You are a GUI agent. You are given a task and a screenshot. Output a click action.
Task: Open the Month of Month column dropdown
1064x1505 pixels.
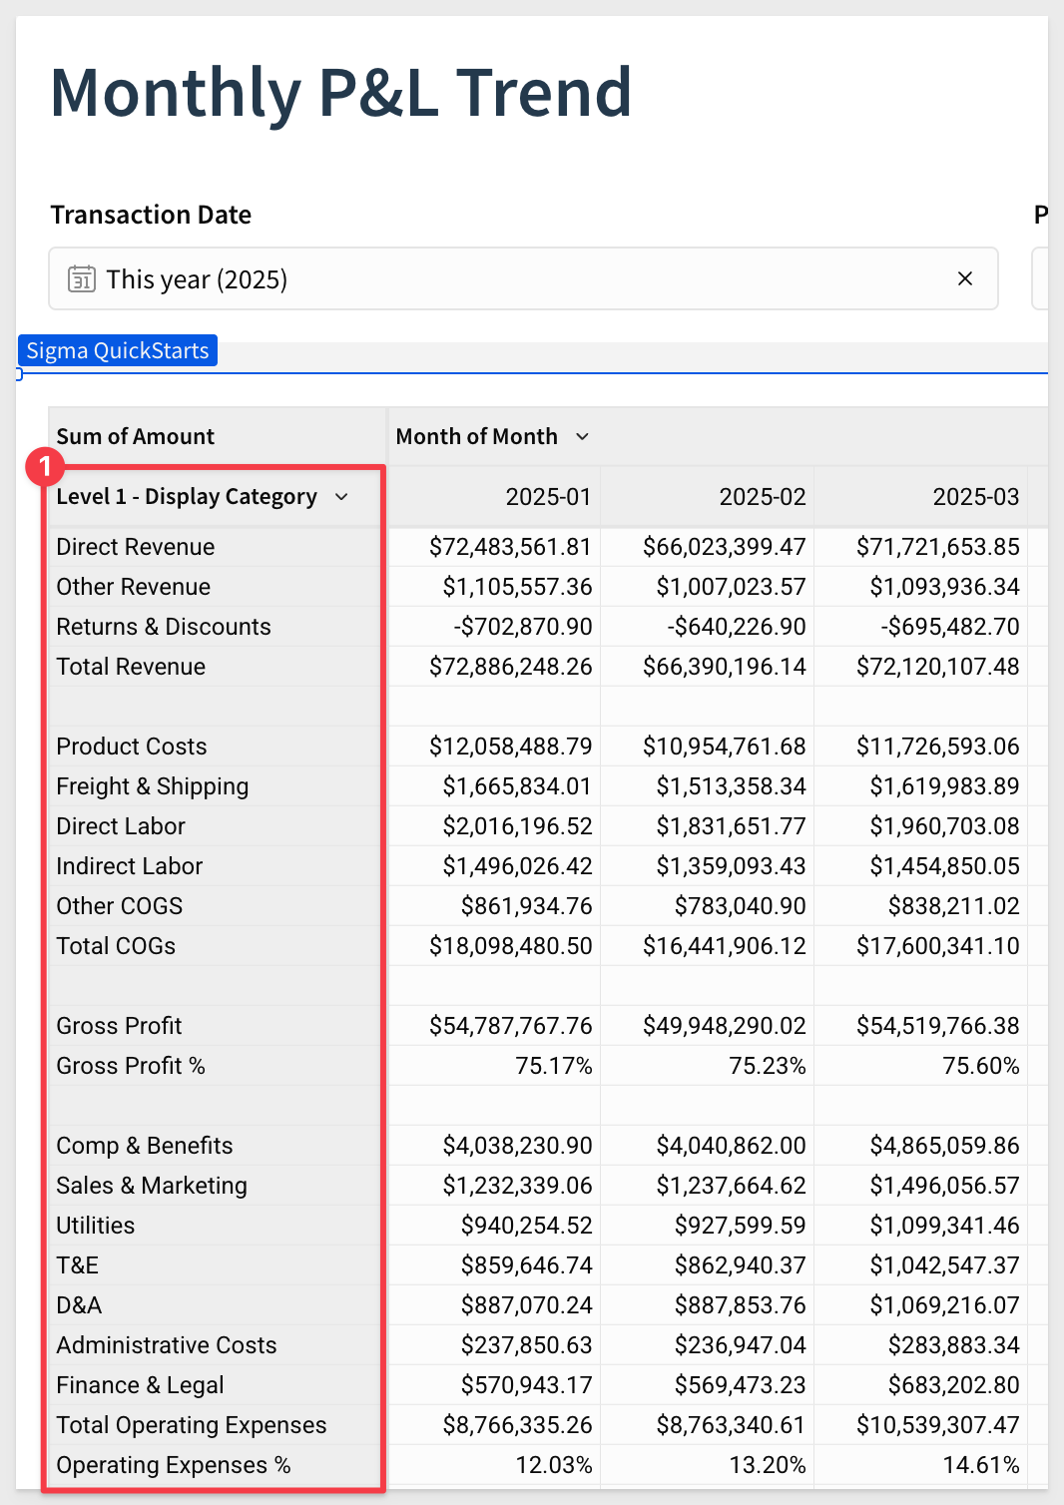[x=583, y=437]
